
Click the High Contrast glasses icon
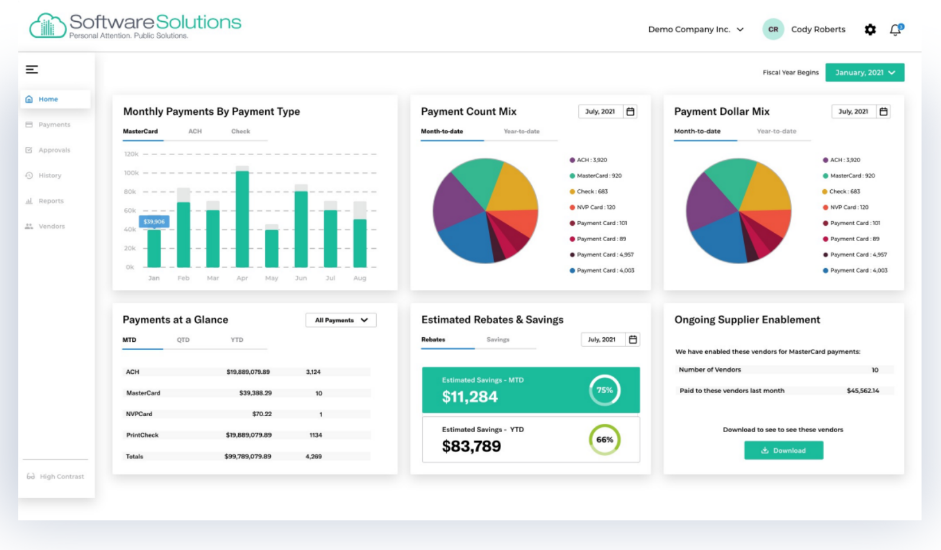pos(31,476)
